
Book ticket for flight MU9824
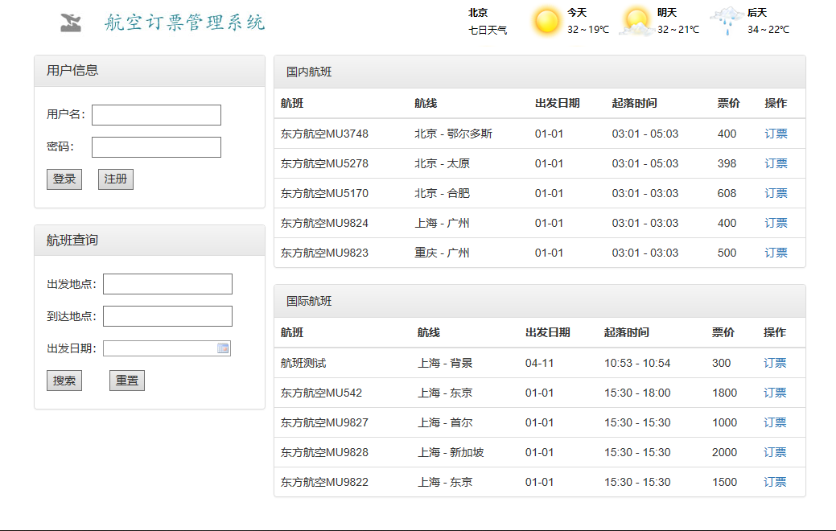coord(776,224)
